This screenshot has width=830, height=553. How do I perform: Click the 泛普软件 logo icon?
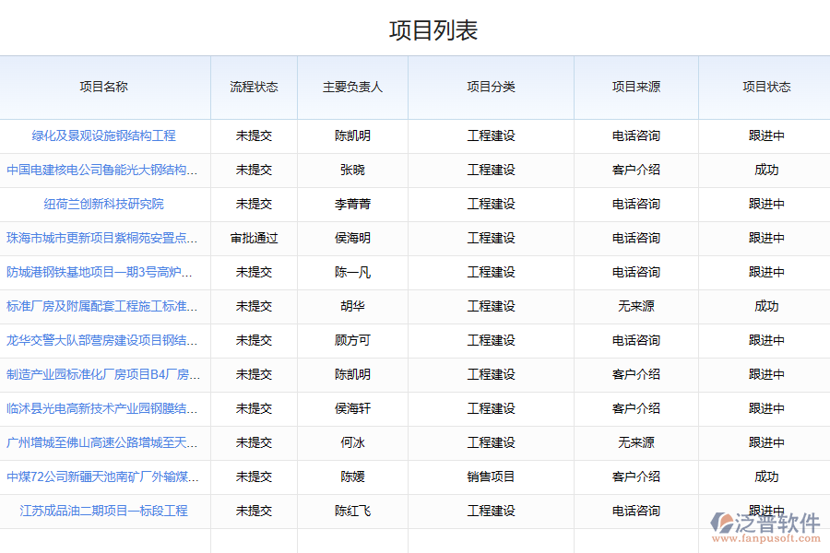(x=722, y=523)
